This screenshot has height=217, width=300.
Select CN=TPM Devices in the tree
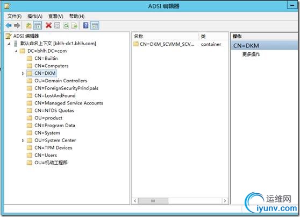[53, 148]
